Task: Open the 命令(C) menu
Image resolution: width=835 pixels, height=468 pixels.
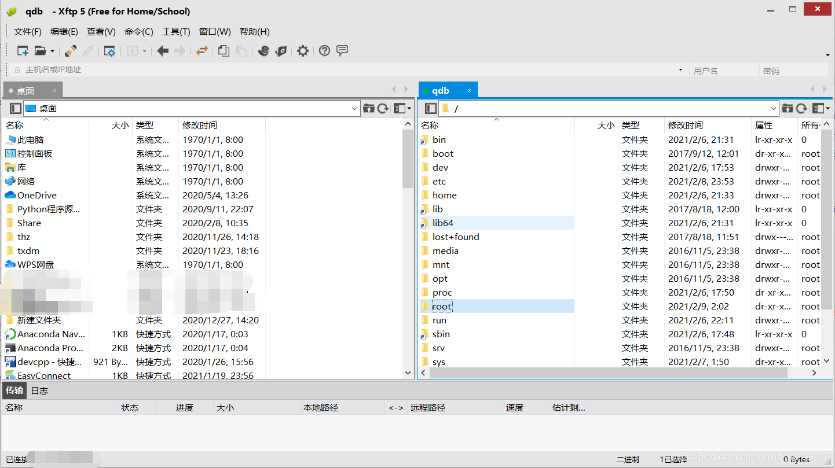Action: [x=139, y=32]
